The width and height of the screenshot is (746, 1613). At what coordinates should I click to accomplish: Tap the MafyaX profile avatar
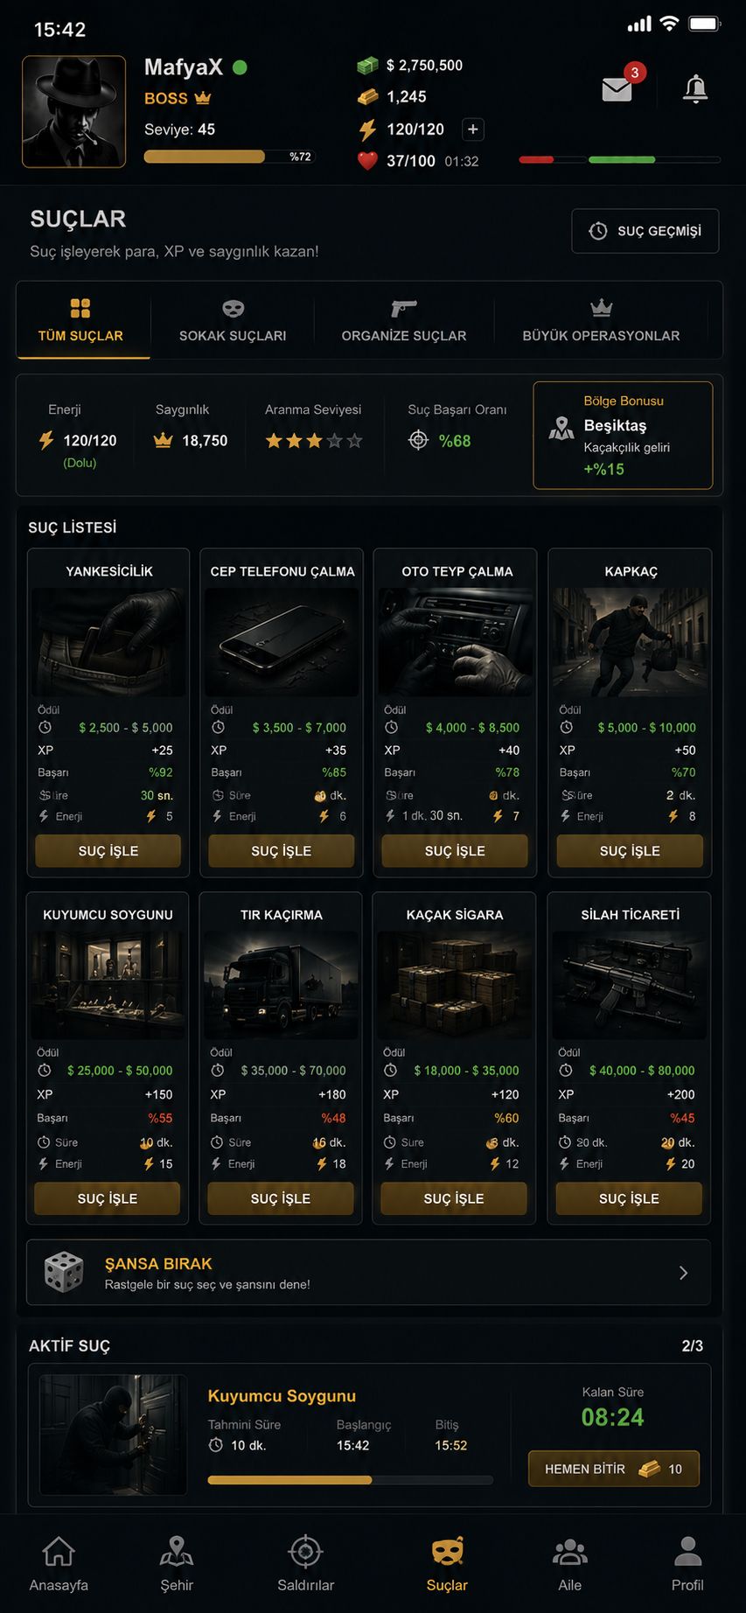73,111
